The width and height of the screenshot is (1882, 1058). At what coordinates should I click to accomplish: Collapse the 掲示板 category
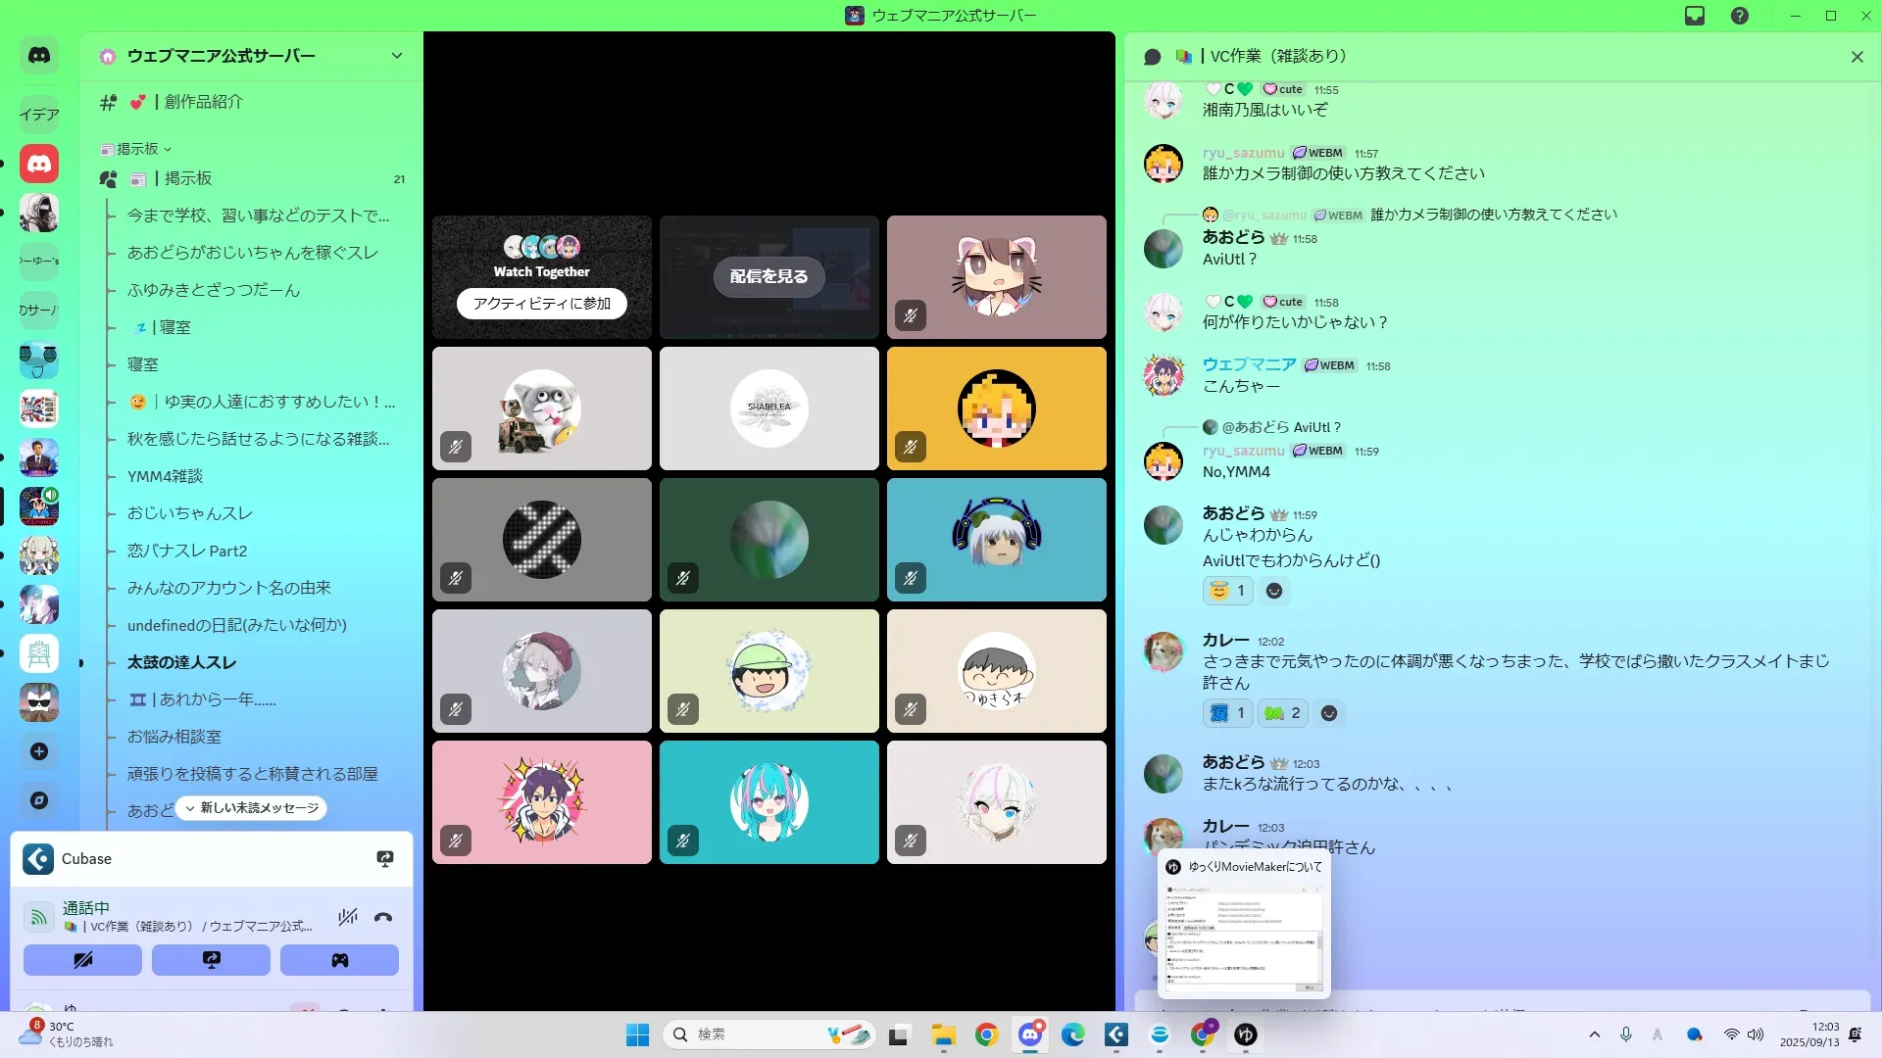pyautogui.click(x=137, y=149)
